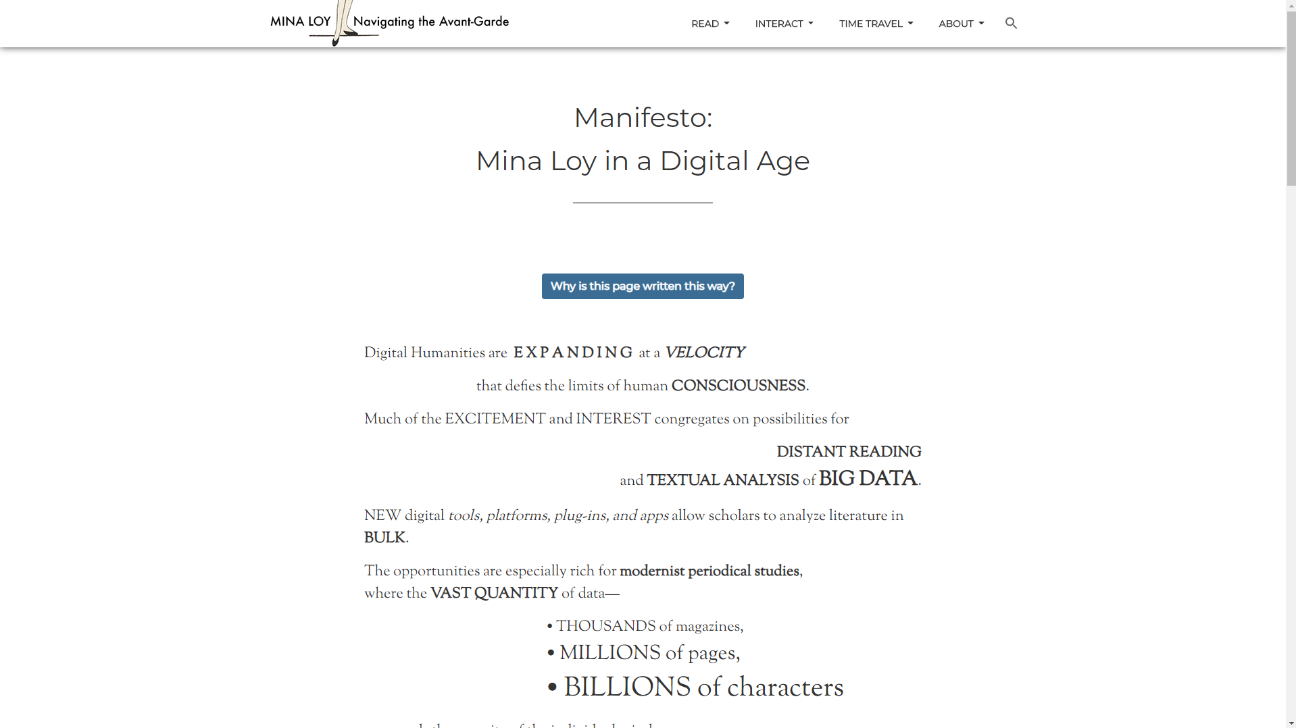1296x728 pixels.
Task: Click the vertical scrollbar thumb
Action: (x=1291, y=98)
